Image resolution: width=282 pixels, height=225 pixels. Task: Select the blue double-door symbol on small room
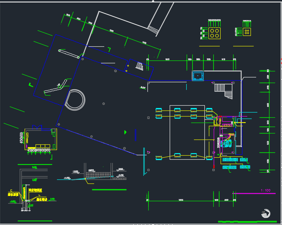[37, 127]
